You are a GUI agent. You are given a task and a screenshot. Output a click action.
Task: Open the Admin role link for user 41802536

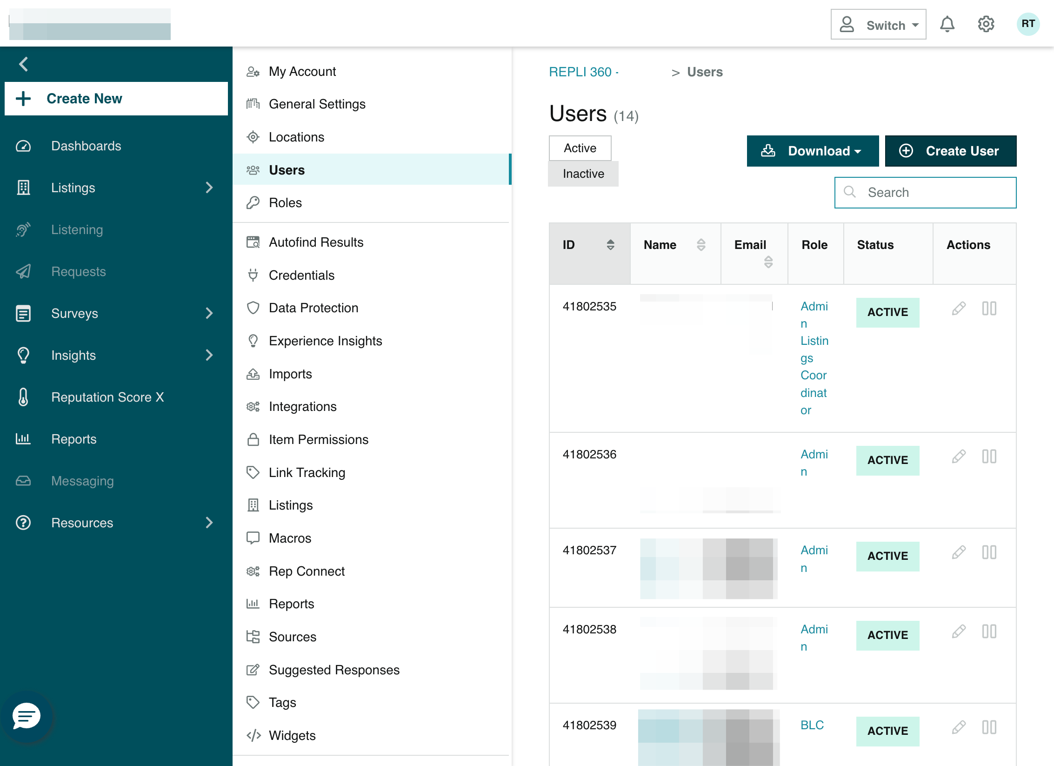(814, 463)
